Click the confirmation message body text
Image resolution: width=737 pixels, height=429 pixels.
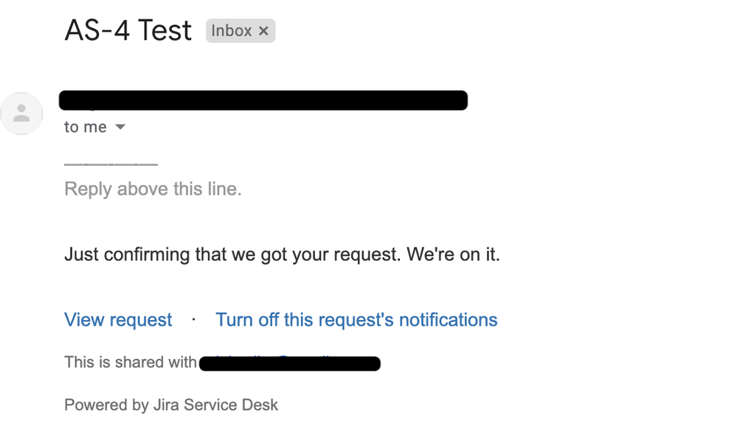[282, 254]
